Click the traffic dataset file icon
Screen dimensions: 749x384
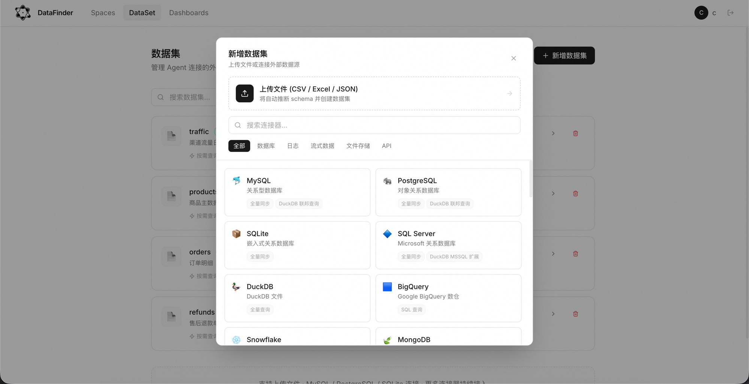point(172,136)
